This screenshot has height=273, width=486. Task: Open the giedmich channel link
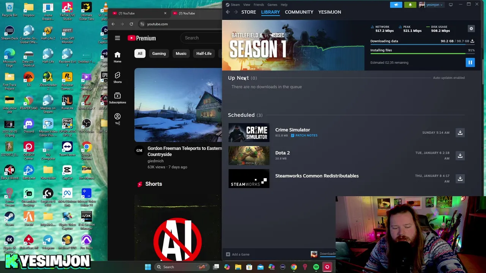coord(155,161)
